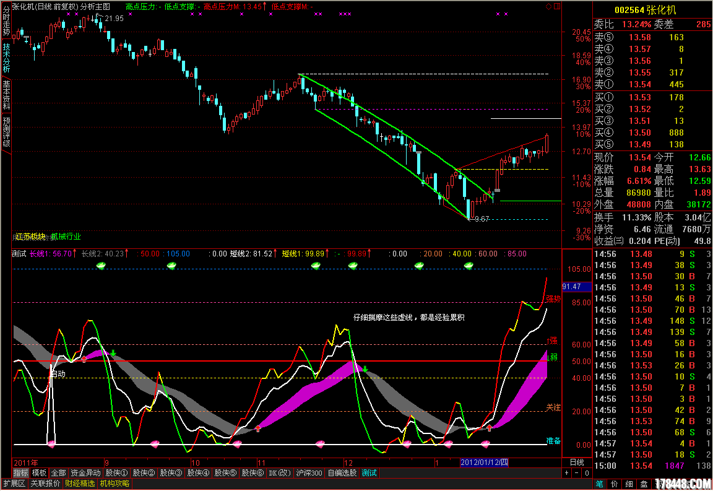Open the 价 price distribution tab
The image size is (713, 491).
614,483
